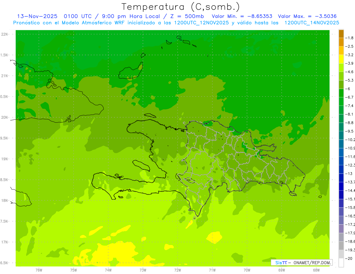This screenshot has width=355, height=274.
Task: Click the '69W' longitude label
Action: pyautogui.click(x=282, y=270)
